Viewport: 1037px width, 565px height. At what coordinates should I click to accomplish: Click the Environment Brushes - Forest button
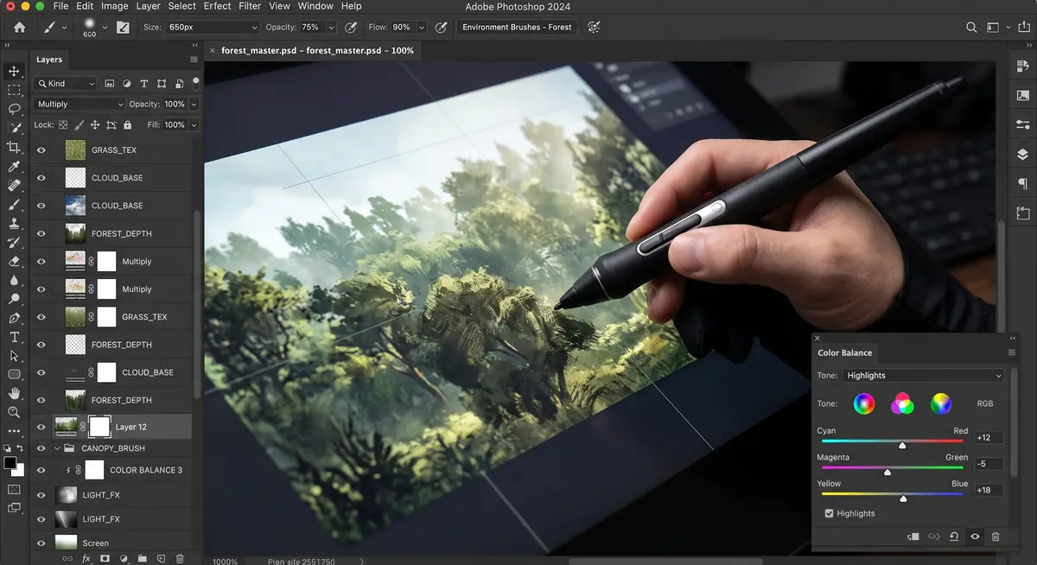click(517, 28)
